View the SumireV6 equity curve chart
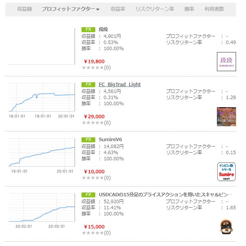 pyautogui.click(x=42, y=155)
